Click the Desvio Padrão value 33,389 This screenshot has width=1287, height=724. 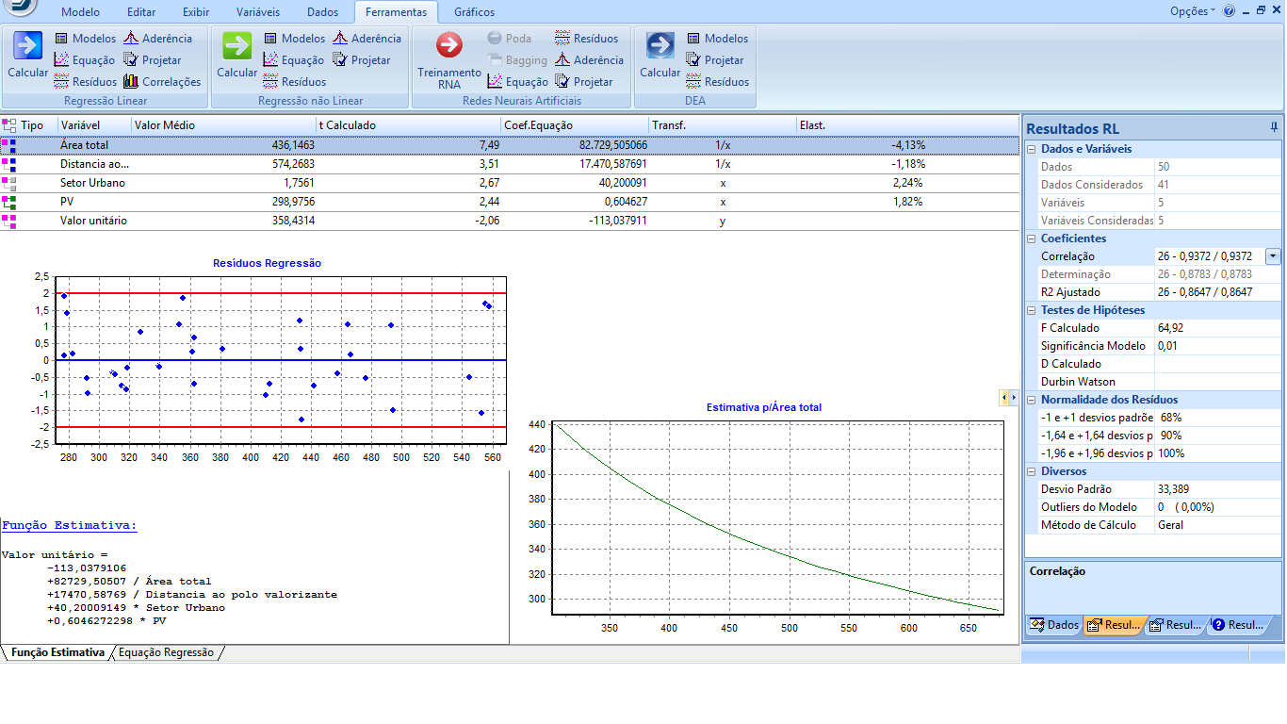click(x=1218, y=489)
